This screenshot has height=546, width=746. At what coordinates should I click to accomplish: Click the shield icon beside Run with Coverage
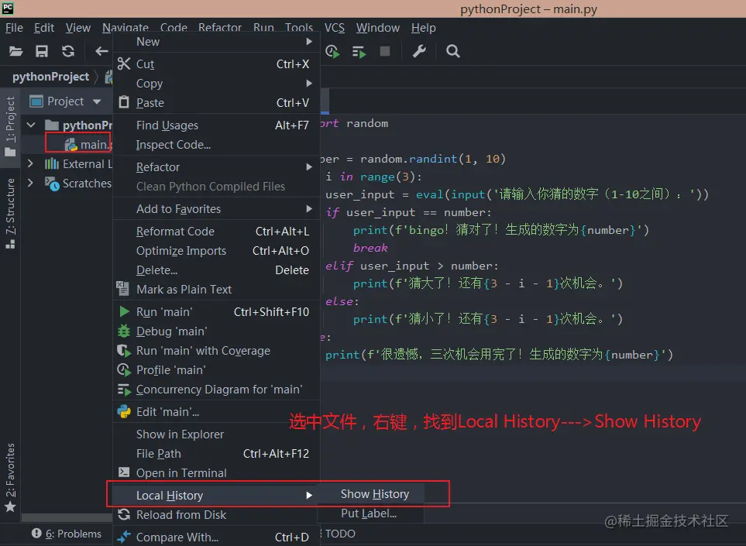click(124, 351)
